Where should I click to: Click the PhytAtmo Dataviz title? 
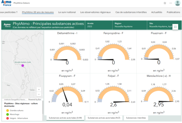pyautogui.click(x=21, y=3)
